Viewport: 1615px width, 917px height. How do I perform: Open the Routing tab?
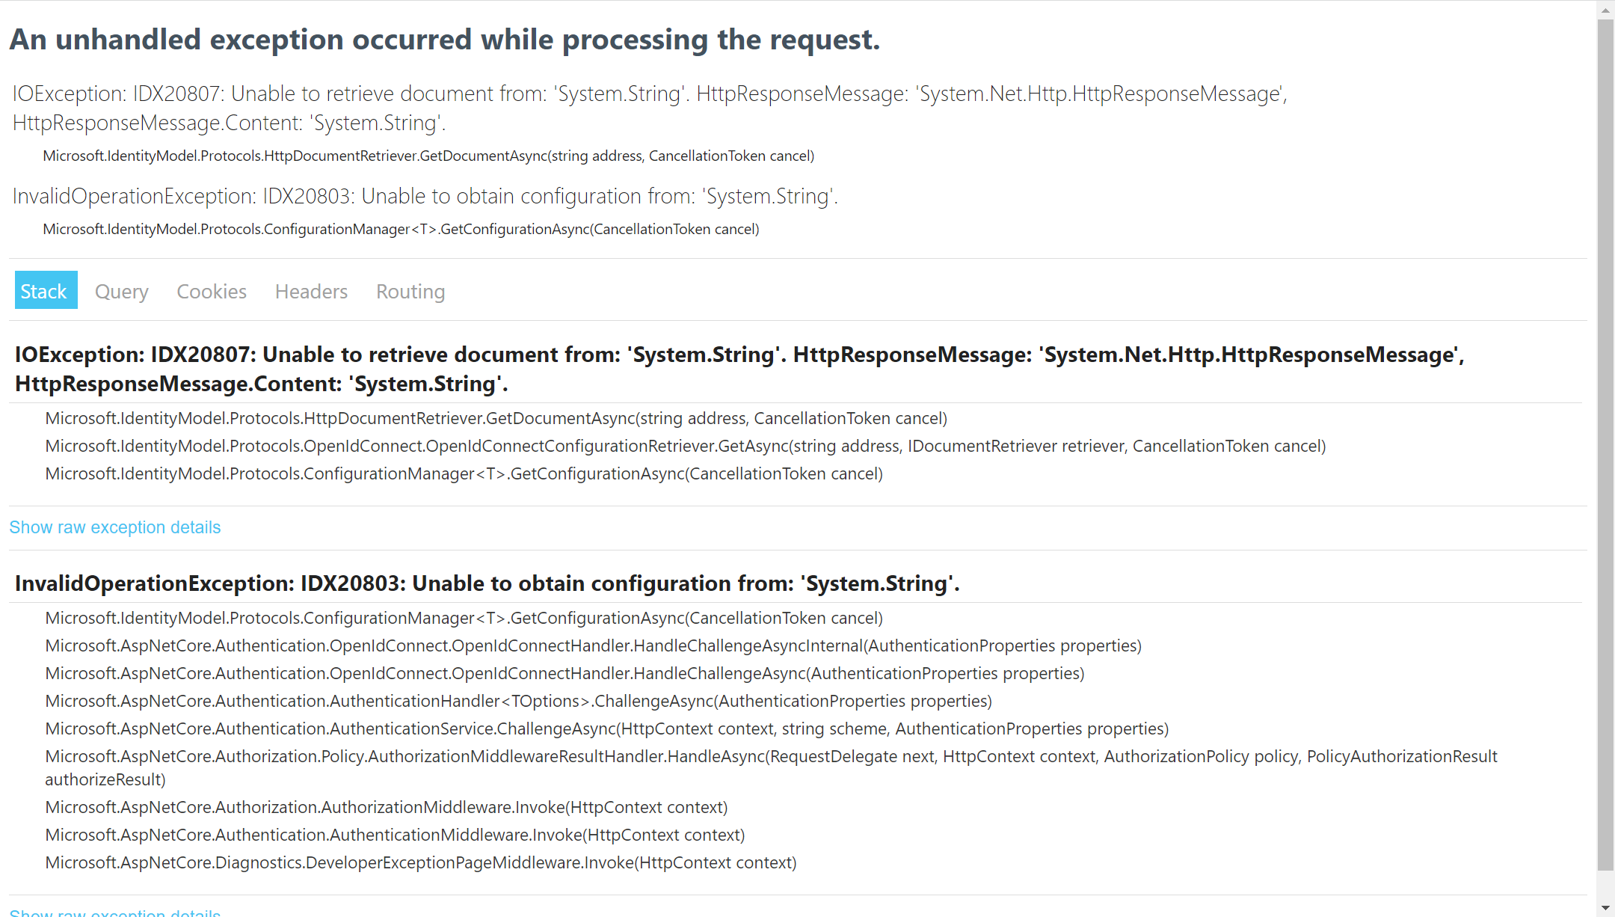coord(410,291)
